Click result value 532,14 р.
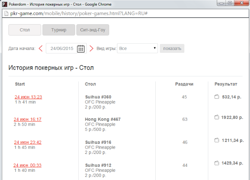Image resolution: width=250 pixels, height=180 pixels. point(232,97)
